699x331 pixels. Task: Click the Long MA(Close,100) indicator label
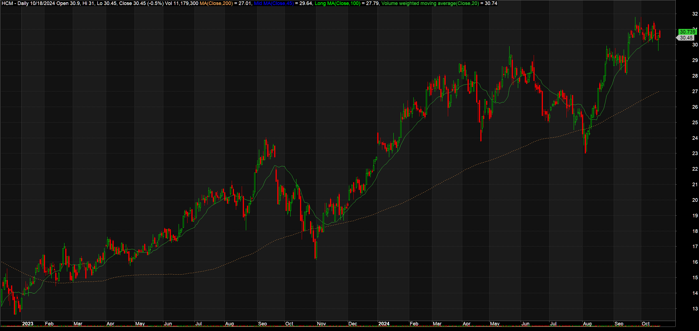click(x=338, y=3)
